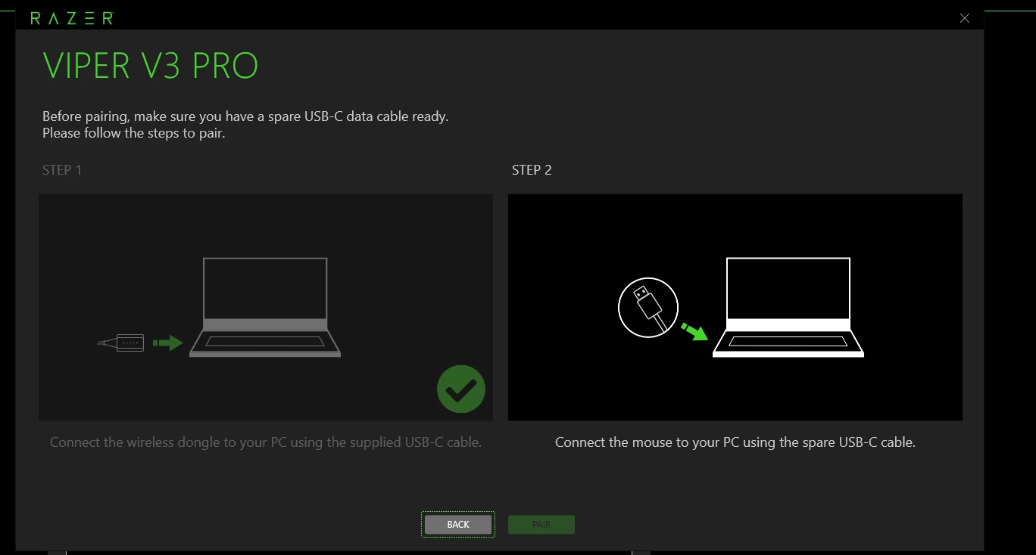Click the grey laptop icon in Step 1
The height and width of the screenshot is (555, 1036).
pyautogui.click(x=265, y=307)
